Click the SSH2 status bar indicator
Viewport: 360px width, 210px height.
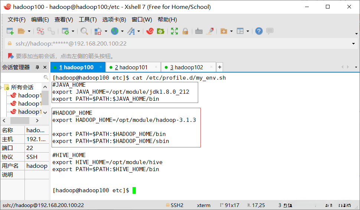pyautogui.click(x=174, y=205)
